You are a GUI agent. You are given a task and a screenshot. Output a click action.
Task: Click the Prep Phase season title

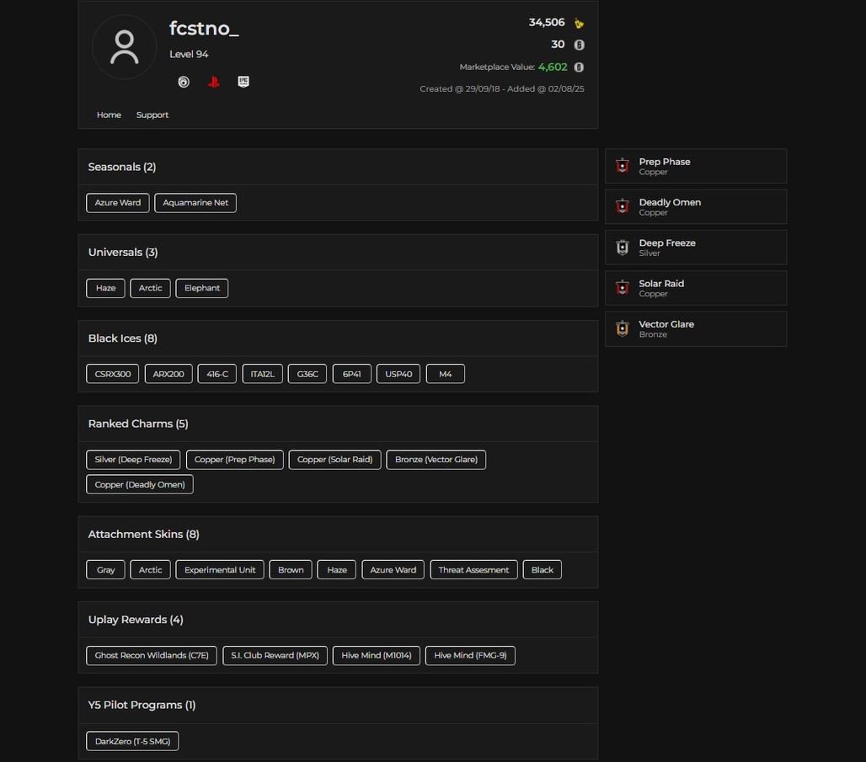(665, 162)
